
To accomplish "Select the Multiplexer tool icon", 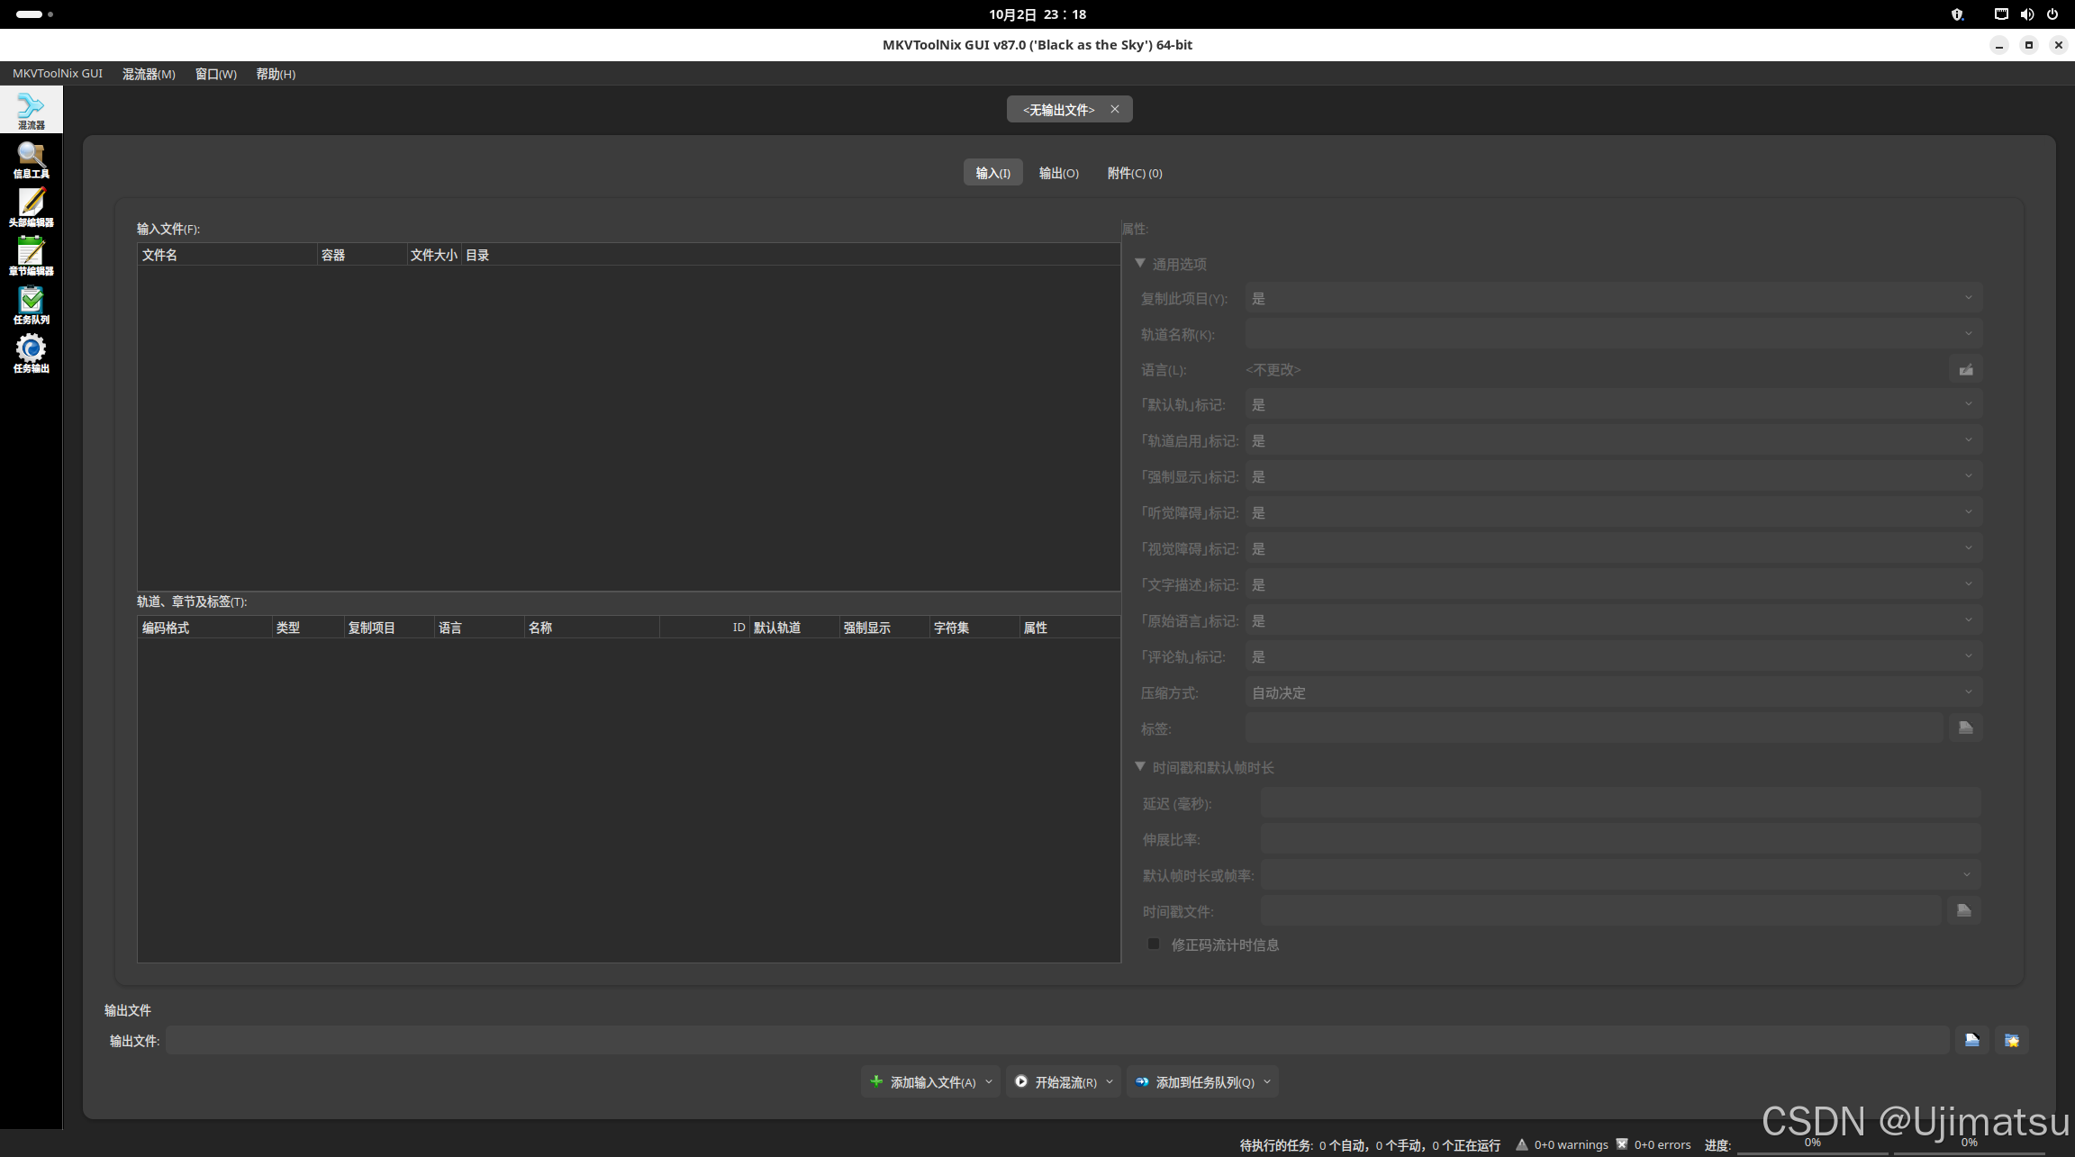I will click(31, 111).
